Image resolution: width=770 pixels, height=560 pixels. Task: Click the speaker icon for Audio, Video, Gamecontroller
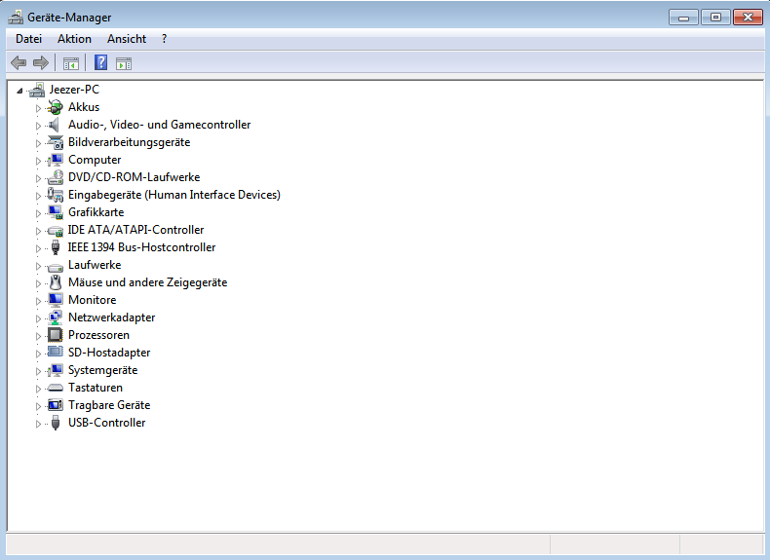(55, 125)
